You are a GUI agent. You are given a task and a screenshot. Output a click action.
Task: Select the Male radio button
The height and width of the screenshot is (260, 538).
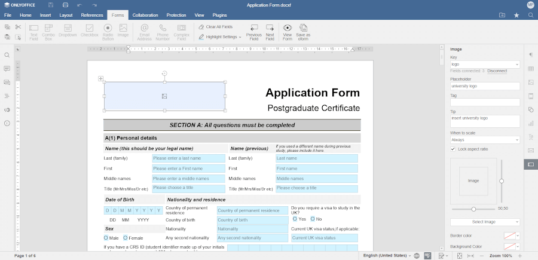pyautogui.click(x=106, y=238)
